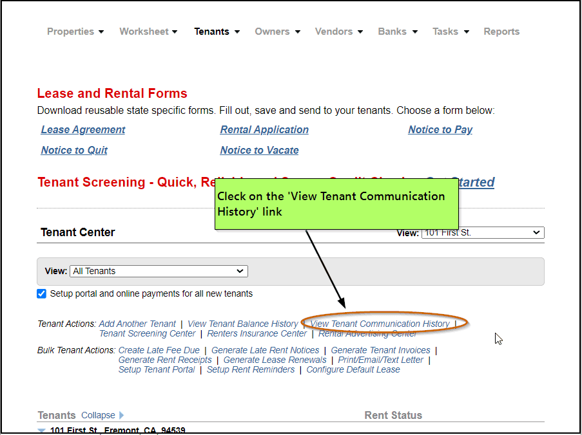Open the Rental Application form
The width and height of the screenshot is (582, 435).
(264, 130)
